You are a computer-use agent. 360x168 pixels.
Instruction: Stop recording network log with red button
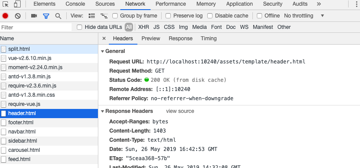click(x=5, y=16)
